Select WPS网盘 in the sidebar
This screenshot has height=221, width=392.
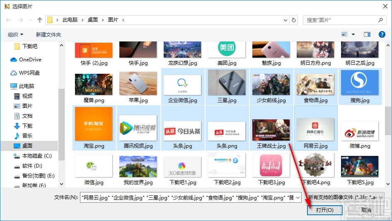pos(25,73)
